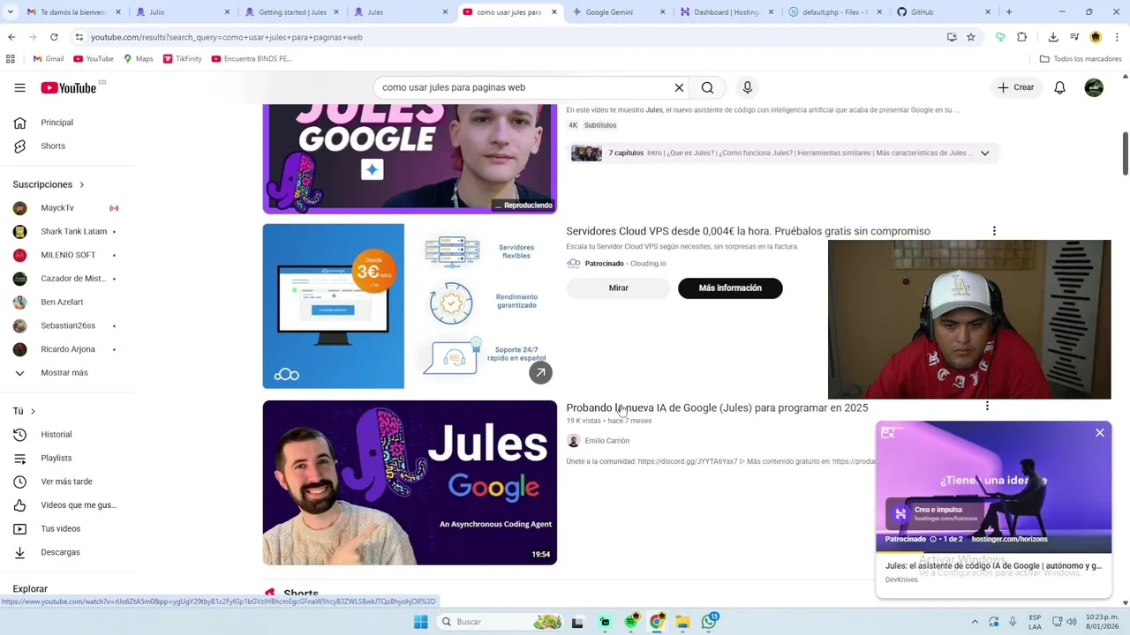The height and width of the screenshot is (635, 1130).
Task: Go back in browser history
Action: [11, 37]
